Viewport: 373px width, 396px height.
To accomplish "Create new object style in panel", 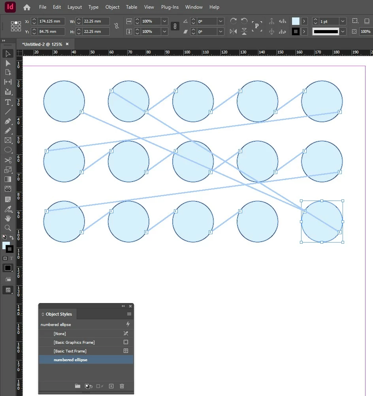I will (x=111, y=386).
